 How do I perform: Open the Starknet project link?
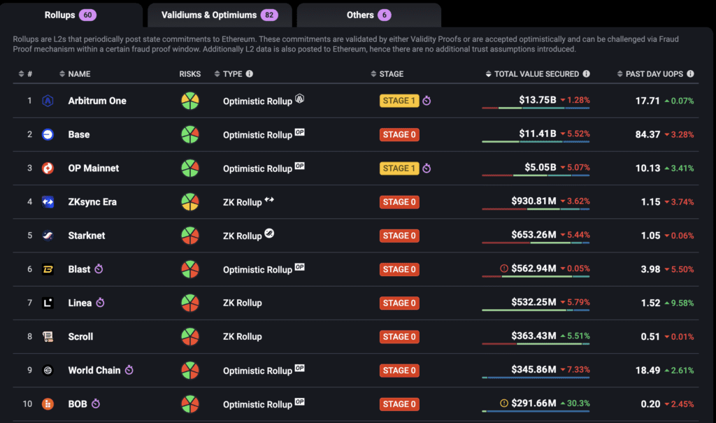coord(87,236)
